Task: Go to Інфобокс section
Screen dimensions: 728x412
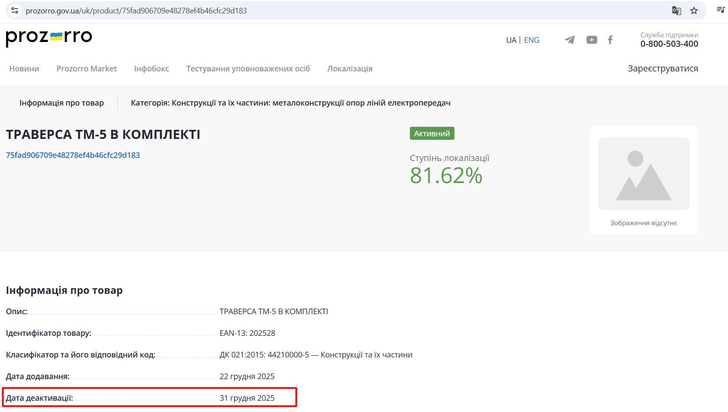Action: click(x=151, y=69)
